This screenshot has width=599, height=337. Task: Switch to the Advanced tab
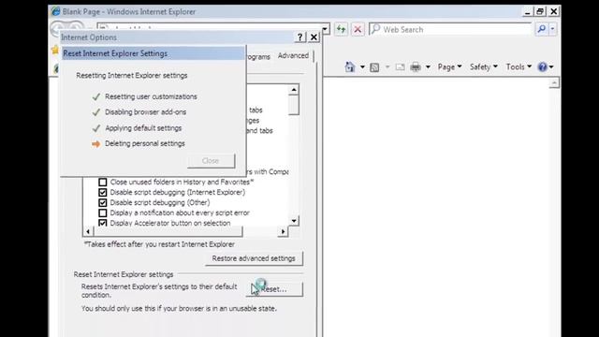click(293, 56)
